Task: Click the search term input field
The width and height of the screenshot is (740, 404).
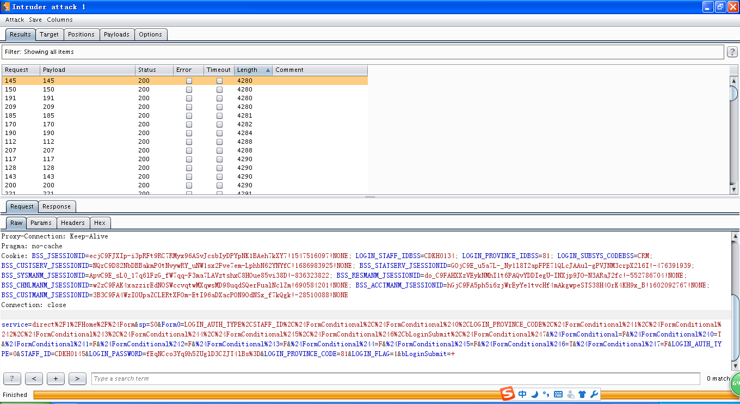Action: [396, 378]
